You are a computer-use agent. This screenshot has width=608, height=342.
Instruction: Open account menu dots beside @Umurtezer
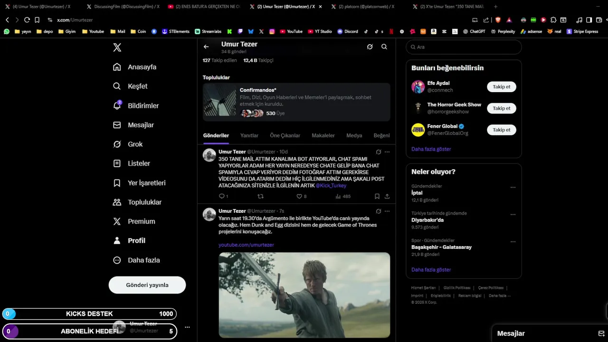pyautogui.click(x=187, y=327)
